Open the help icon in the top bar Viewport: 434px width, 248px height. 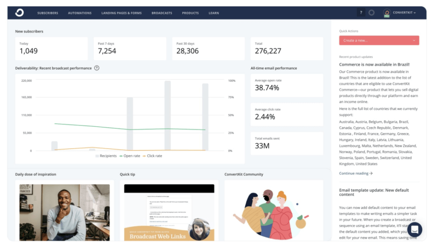[361, 12]
